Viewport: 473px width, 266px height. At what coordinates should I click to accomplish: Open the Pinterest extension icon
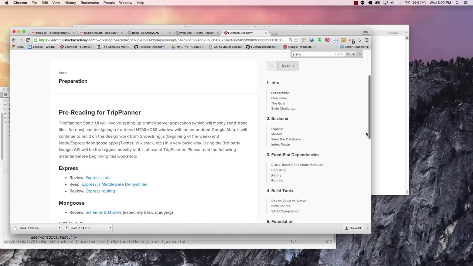point(327,40)
